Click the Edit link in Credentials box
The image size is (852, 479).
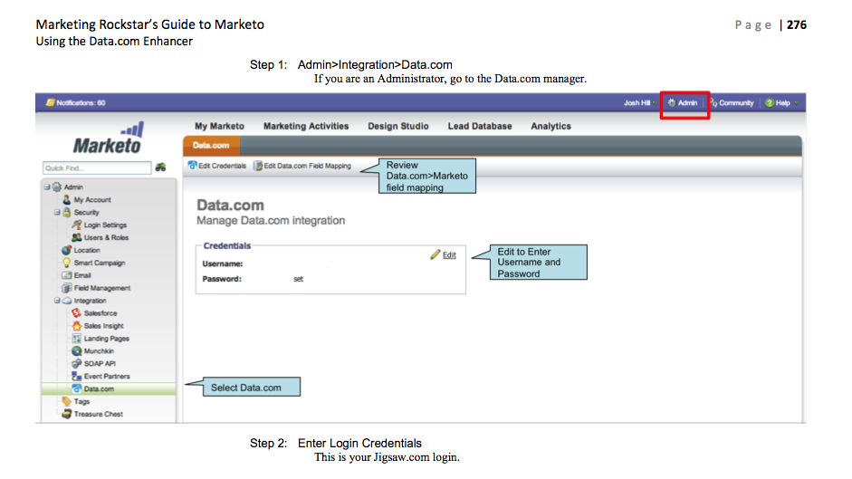(x=449, y=255)
